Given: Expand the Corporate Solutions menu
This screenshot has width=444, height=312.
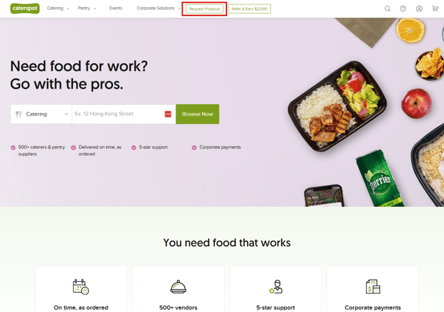Looking at the screenshot, I should 159,8.
